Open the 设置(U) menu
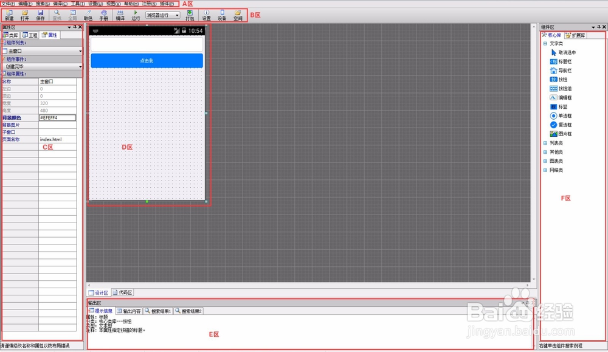 (95, 4)
